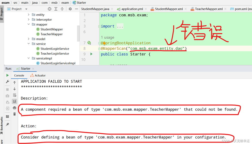Toggle the pin tab icon in Run panel

pos(7,124)
